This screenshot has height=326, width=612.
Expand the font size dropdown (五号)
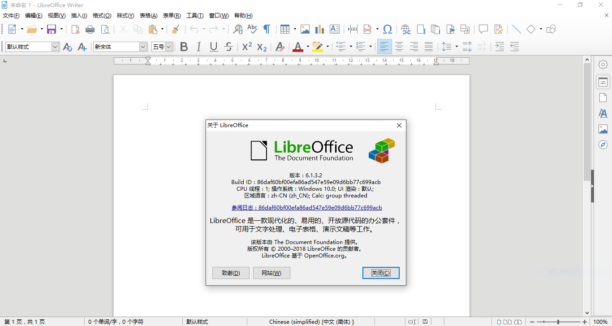168,47
